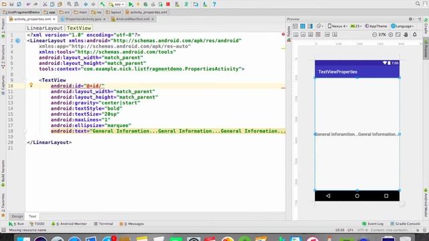Click the Debug app bug icon
The width and height of the screenshot is (429, 241).
tap(145, 4)
